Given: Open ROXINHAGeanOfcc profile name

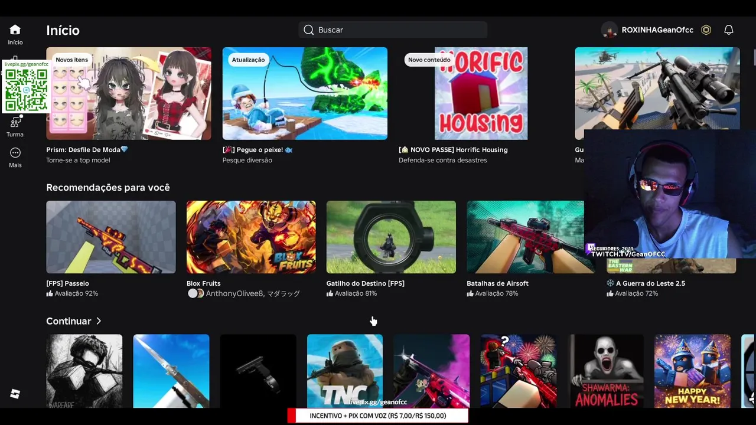Looking at the screenshot, I should tap(657, 30).
